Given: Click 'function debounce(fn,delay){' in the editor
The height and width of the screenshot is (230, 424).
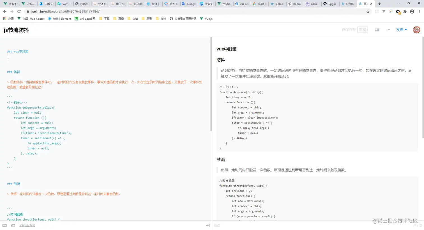Looking at the screenshot, I should coord(31,108).
